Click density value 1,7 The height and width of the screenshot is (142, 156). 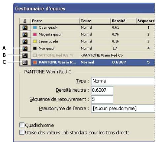(114, 48)
